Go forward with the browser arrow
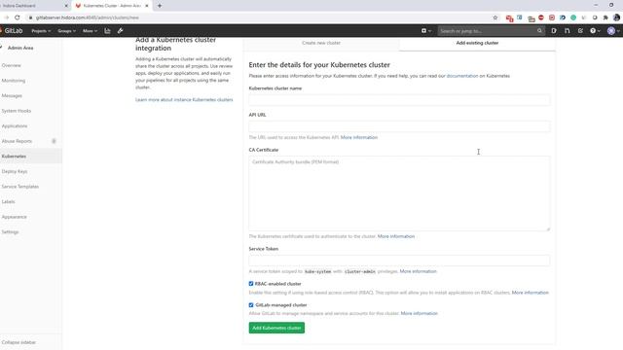The image size is (623, 350). tap(6, 17)
